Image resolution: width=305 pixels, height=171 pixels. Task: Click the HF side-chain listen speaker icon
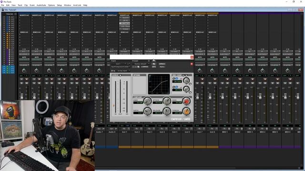click(173, 78)
